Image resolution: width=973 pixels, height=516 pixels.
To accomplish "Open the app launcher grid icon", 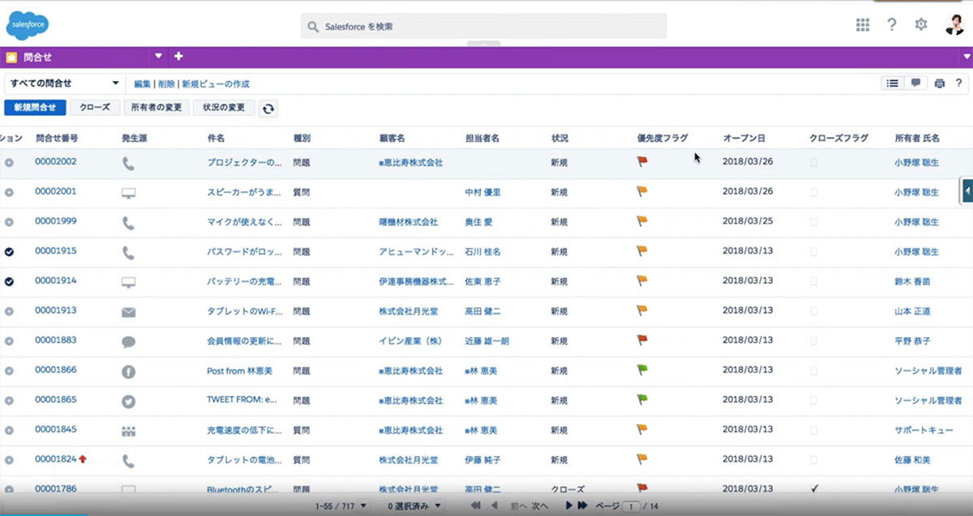I will pyautogui.click(x=863, y=25).
